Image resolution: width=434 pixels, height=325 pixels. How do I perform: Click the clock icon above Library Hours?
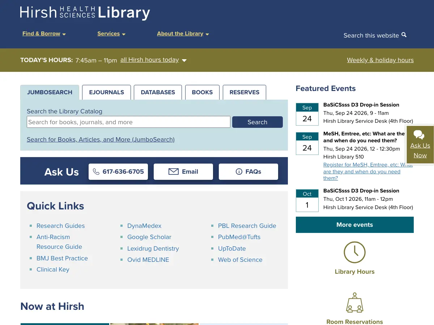click(x=354, y=252)
